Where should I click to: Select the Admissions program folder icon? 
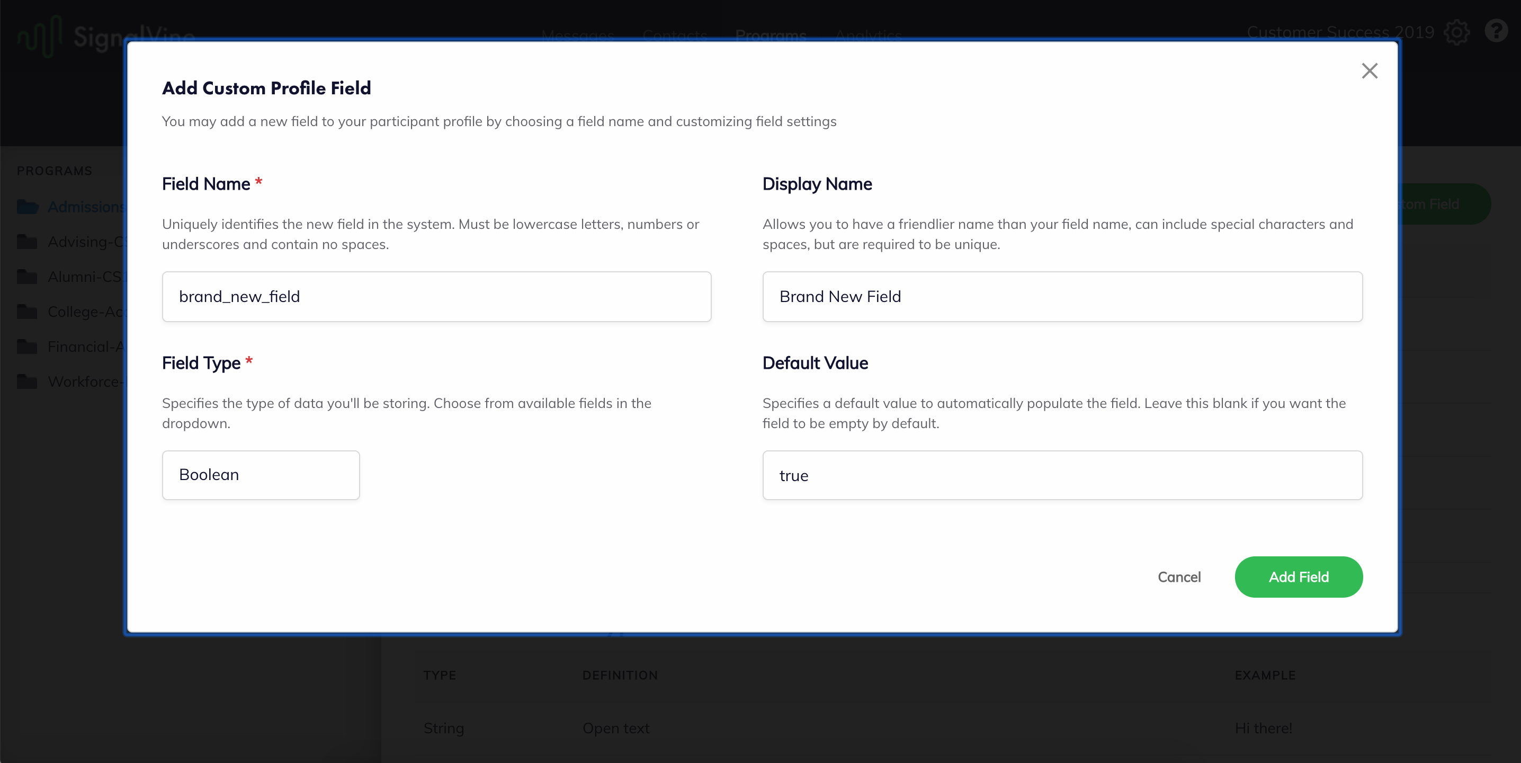tap(27, 207)
